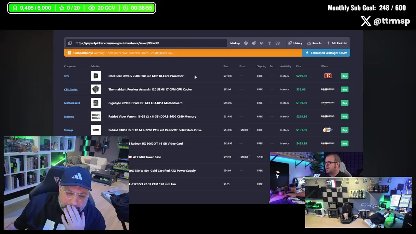Image resolution: width=416 pixels, height=234 pixels.
Task: Open the CPU component link
Action: point(67,76)
